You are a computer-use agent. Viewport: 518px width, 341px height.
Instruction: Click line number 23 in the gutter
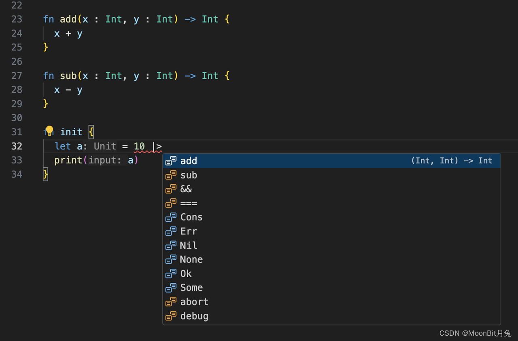click(17, 19)
